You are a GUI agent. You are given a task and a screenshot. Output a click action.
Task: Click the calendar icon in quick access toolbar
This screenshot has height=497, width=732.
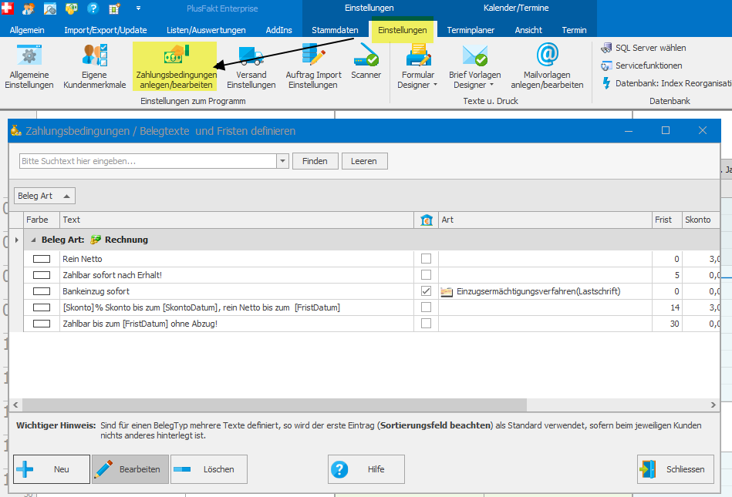click(114, 8)
